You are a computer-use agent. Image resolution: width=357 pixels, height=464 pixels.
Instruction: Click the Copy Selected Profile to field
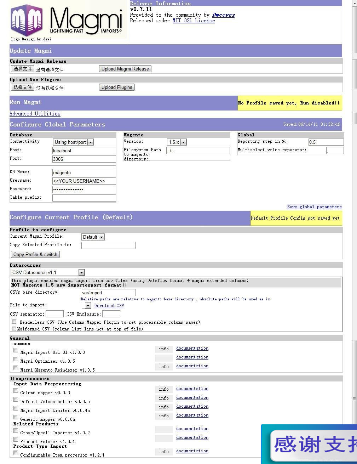click(108, 245)
